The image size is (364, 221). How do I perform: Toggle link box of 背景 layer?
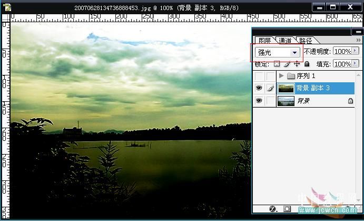[x=270, y=101]
